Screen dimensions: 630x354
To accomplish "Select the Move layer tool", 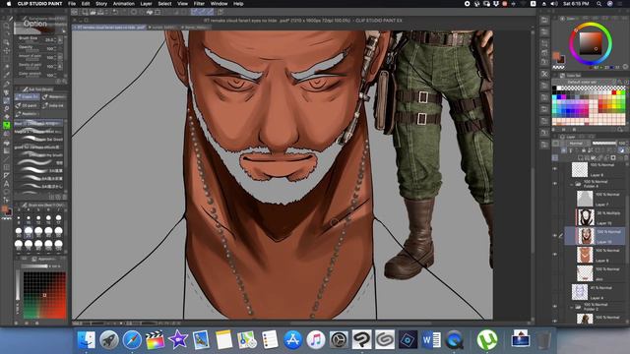I will (7, 50).
